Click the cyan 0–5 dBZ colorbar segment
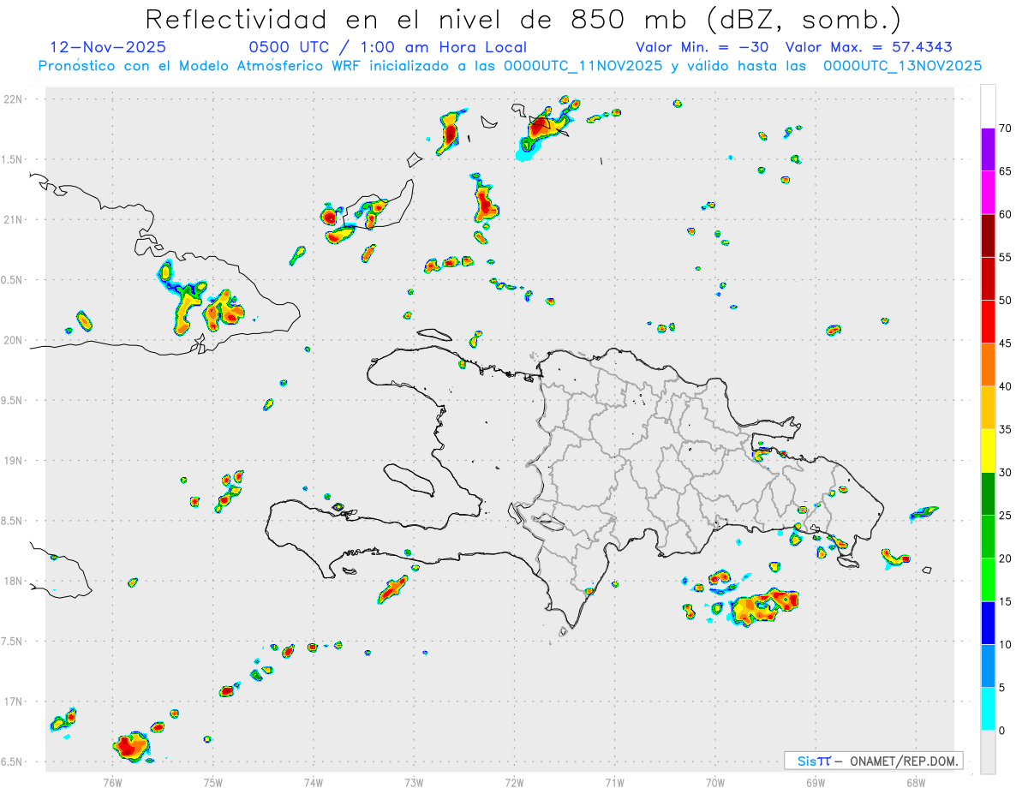 click(988, 709)
